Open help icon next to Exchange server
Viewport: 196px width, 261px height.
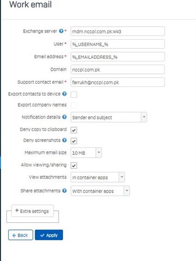point(61,31)
